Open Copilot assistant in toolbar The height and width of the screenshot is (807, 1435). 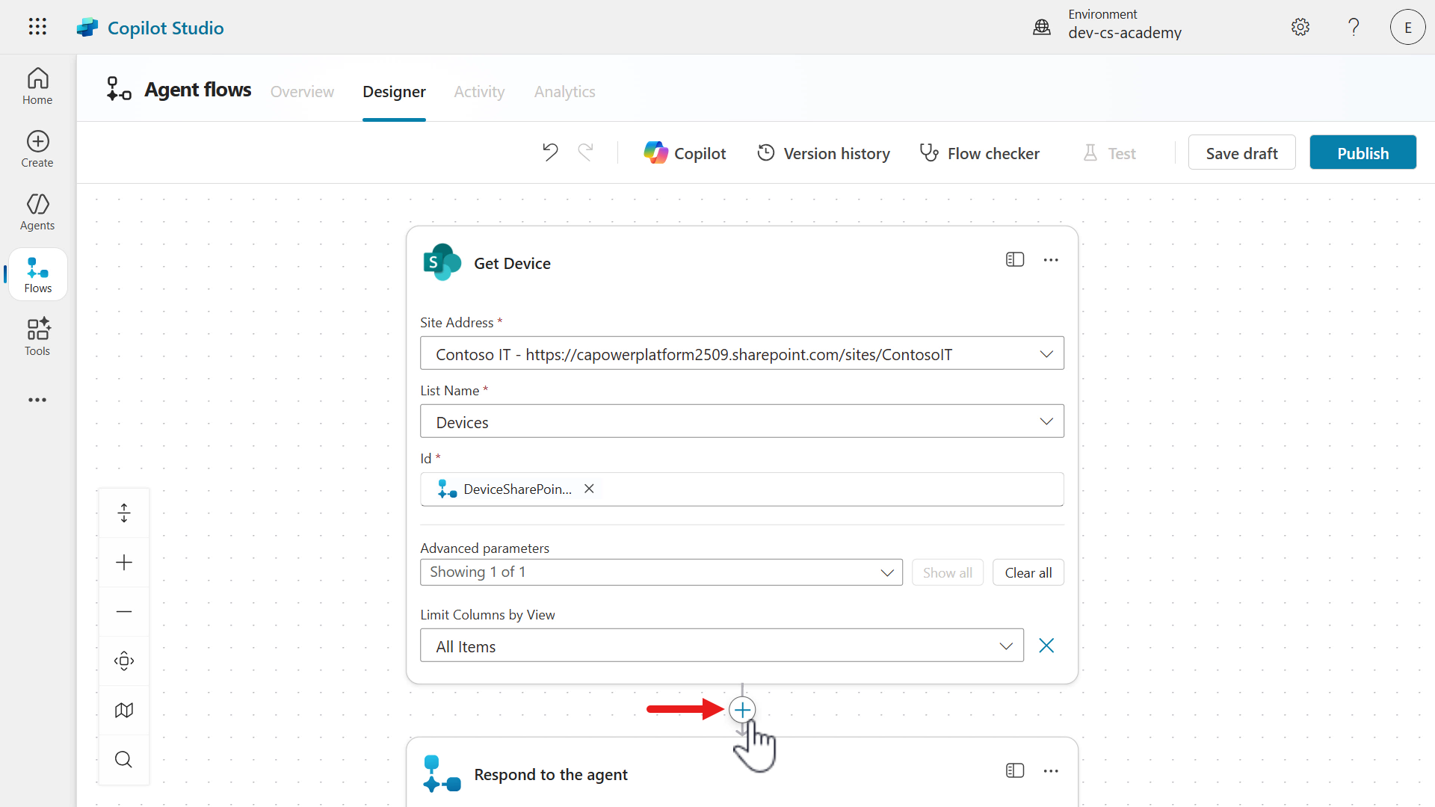click(x=685, y=153)
